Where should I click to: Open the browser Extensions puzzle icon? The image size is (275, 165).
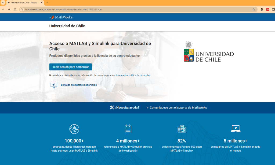(x=273, y=9)
